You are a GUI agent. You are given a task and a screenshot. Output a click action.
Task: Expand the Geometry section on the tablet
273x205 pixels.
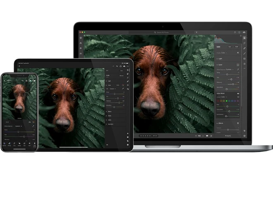pyautogui.click(x=110, y=124)
